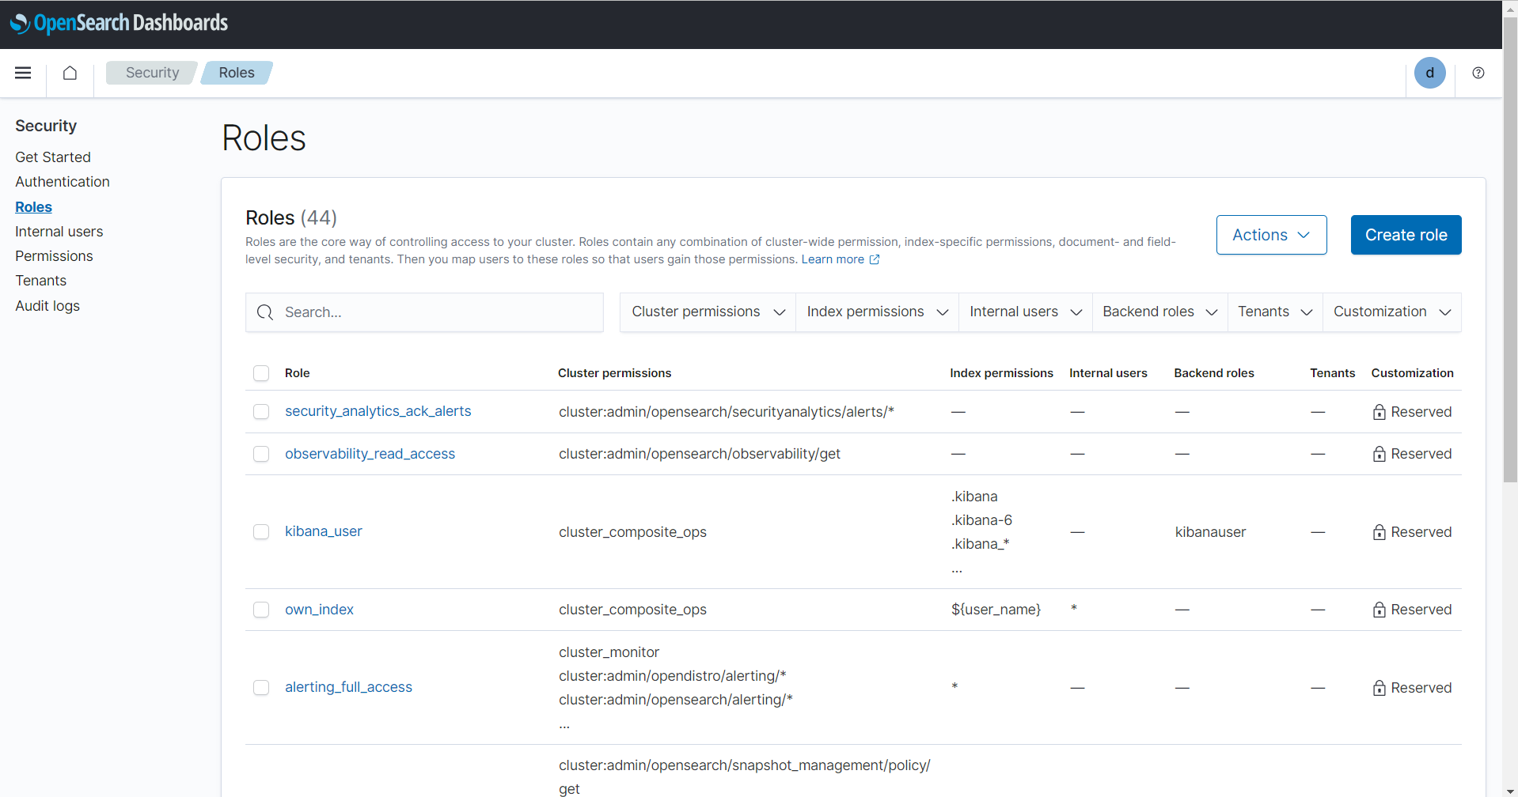Viewport: 1518px width, 797px height.
Task: Open the Actions dropdown button
Action: click(1271, 235)
